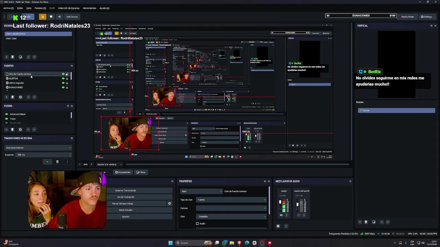Click Add Canvas in the top toolbar
This screenshot has height=247, width=440.
72,16
